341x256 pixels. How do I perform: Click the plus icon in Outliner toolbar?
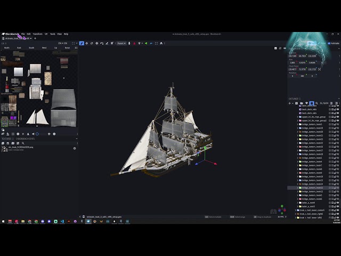290,103
